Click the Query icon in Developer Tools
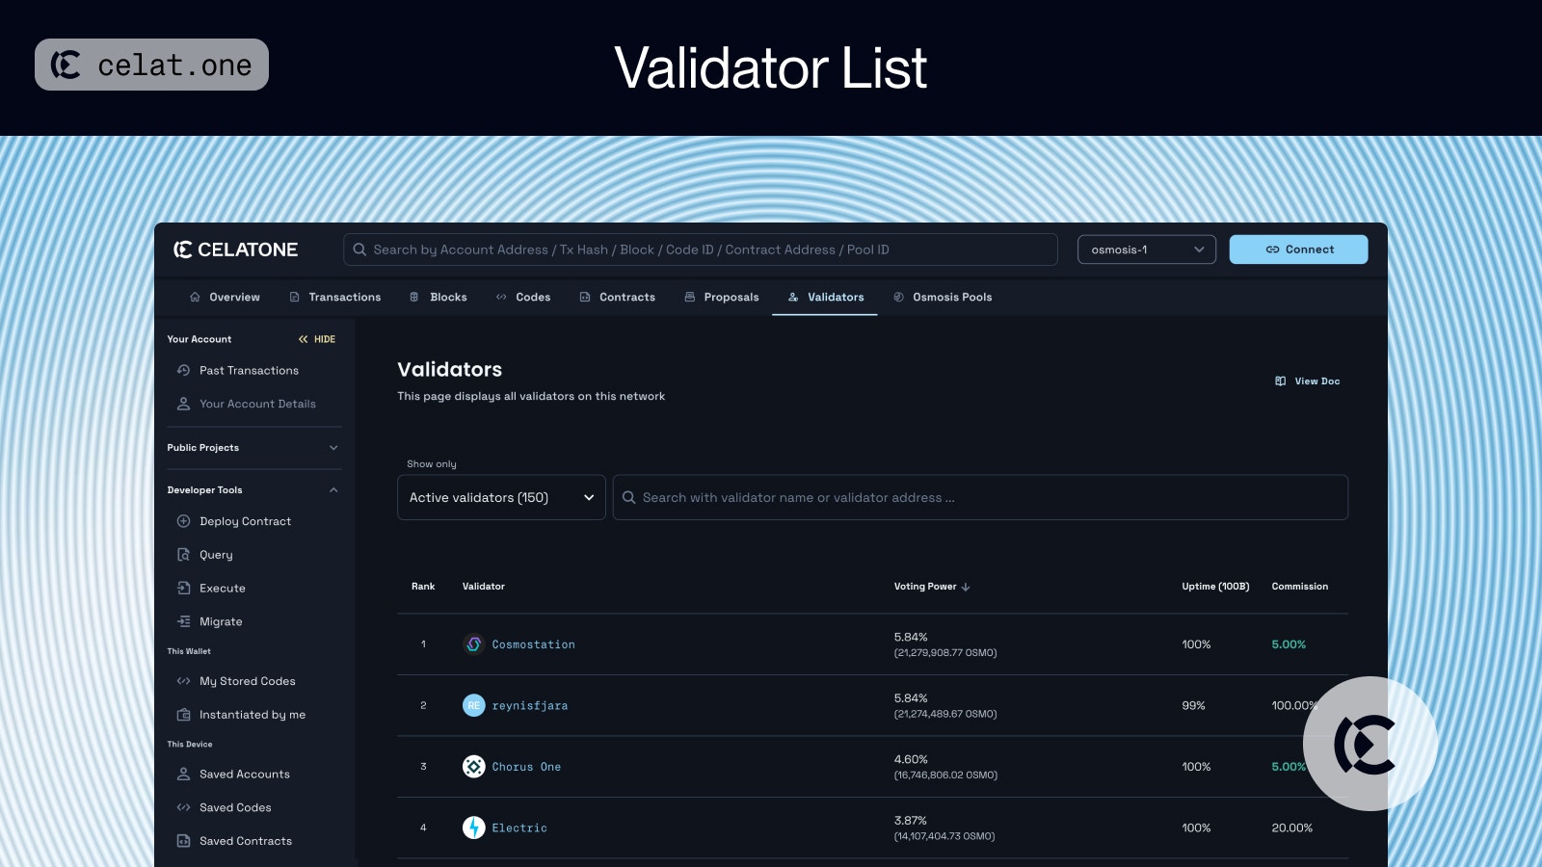The image size is (1542, 867). [183, 555]
